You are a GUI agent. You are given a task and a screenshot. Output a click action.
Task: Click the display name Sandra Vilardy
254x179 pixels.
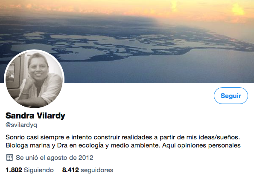click(35, 115)
